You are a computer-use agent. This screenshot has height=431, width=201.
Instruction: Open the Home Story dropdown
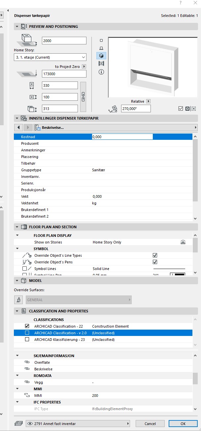coord(50,57)
